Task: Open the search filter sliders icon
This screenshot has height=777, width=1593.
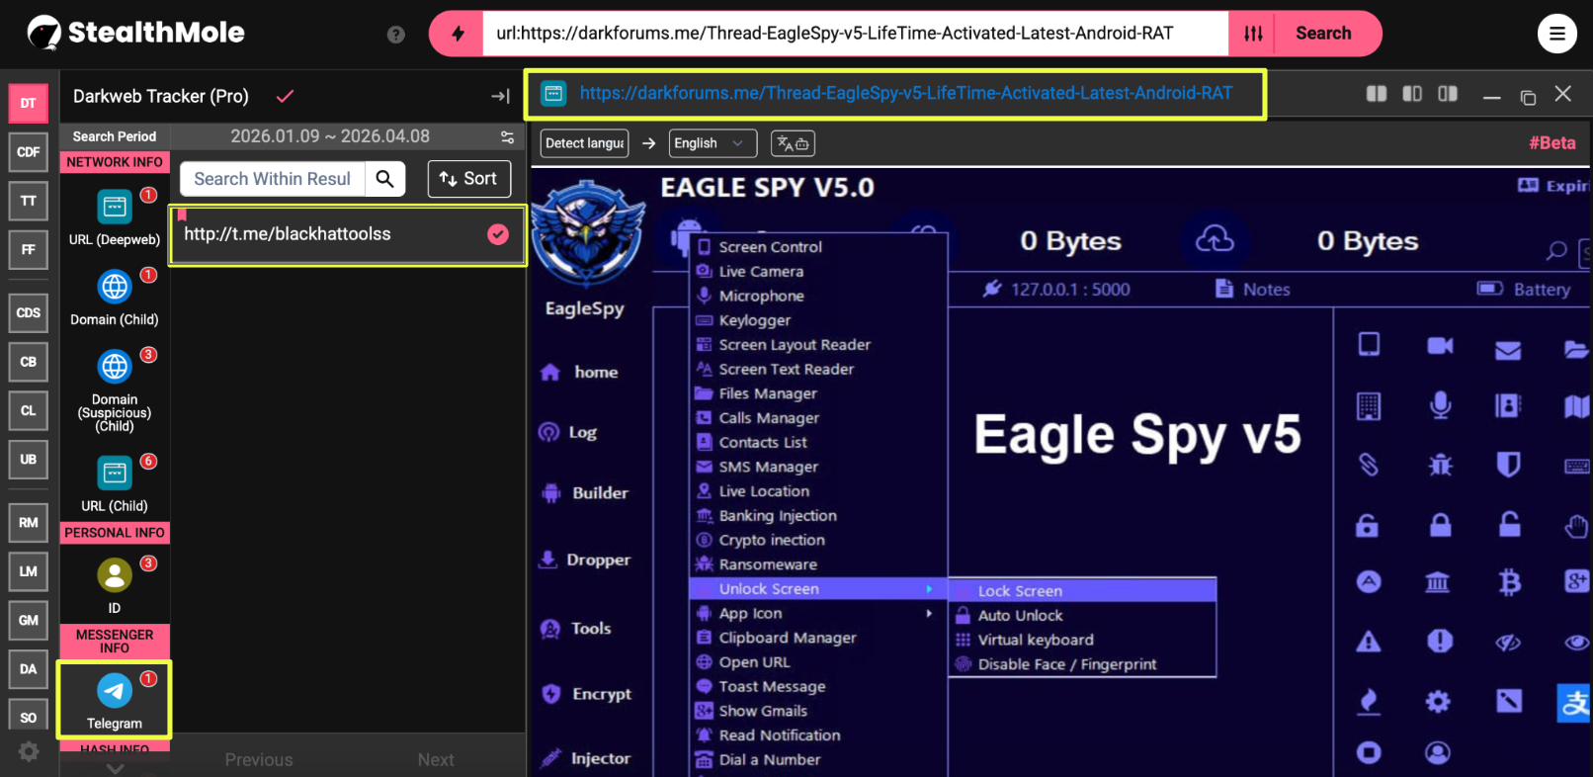Action: tap(1253, 34)
